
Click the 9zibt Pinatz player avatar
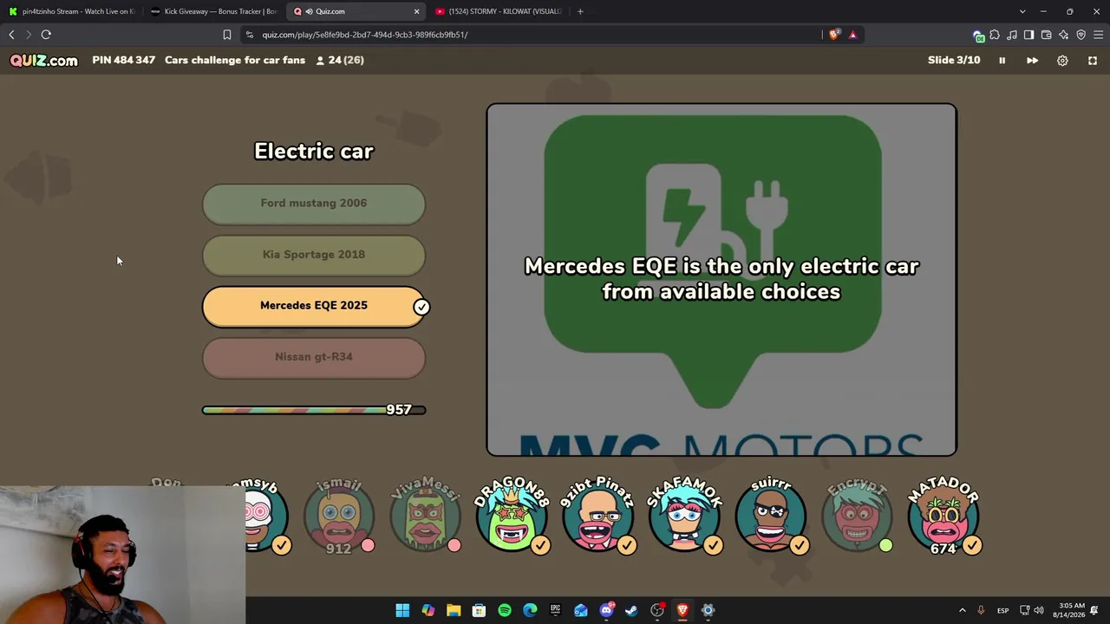tap(597, 515)
